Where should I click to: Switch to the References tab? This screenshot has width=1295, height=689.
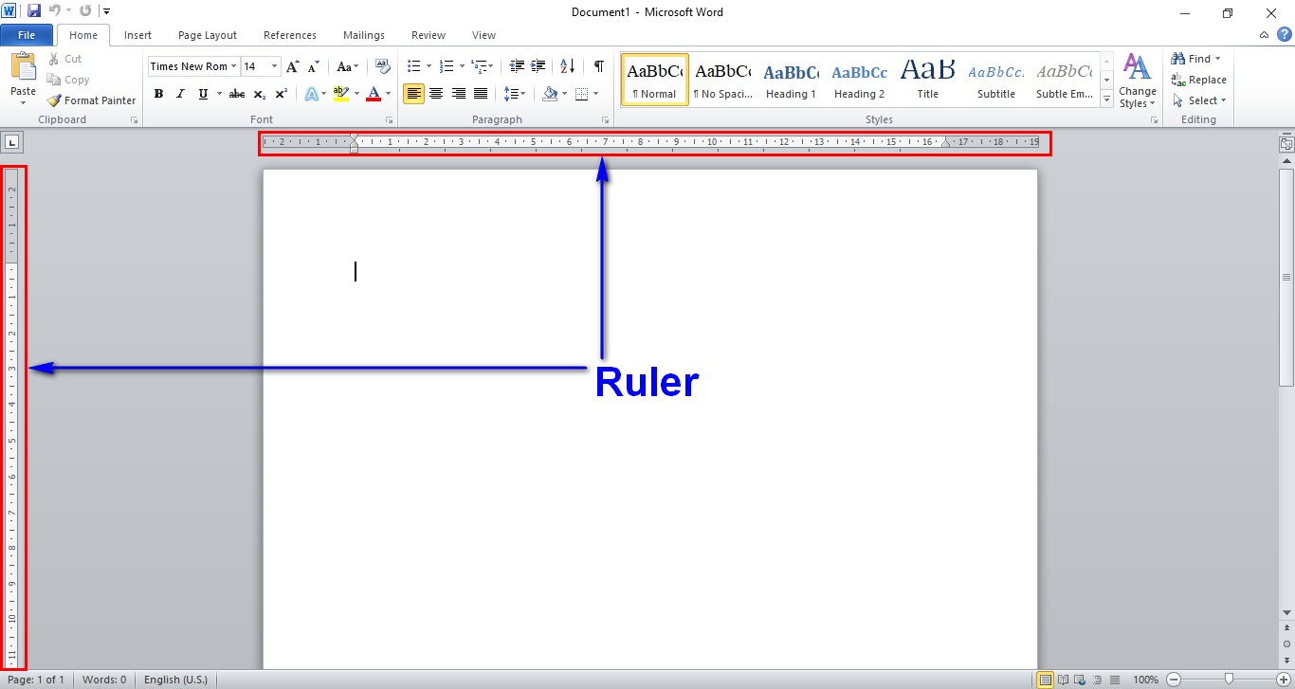point(290,35)
